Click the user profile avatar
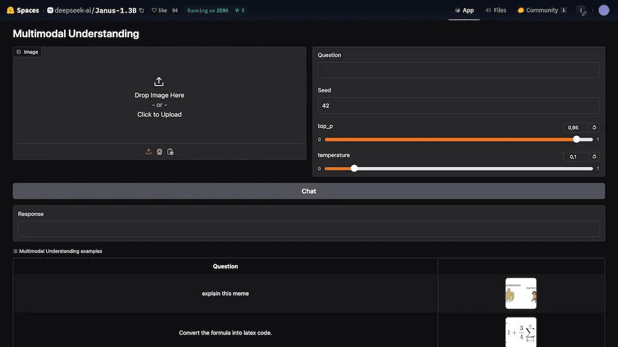The height and width of the screenshot is (347, 618). click(x=604, y=10)
